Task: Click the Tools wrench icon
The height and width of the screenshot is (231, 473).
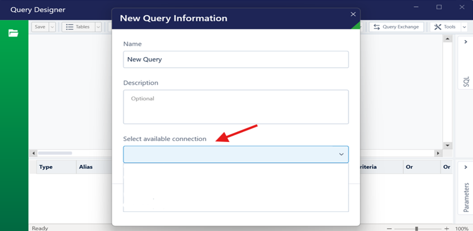Action: 438,27
